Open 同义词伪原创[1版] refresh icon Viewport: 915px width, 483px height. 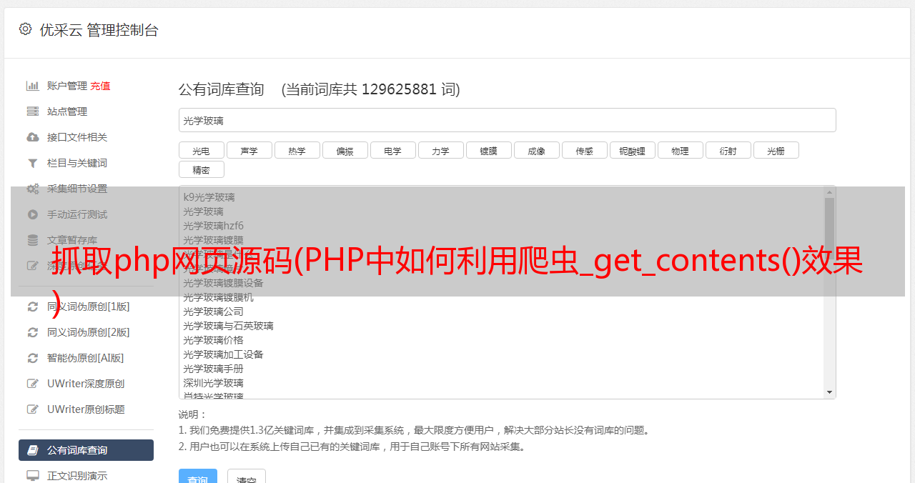click(x=33, y=307)
